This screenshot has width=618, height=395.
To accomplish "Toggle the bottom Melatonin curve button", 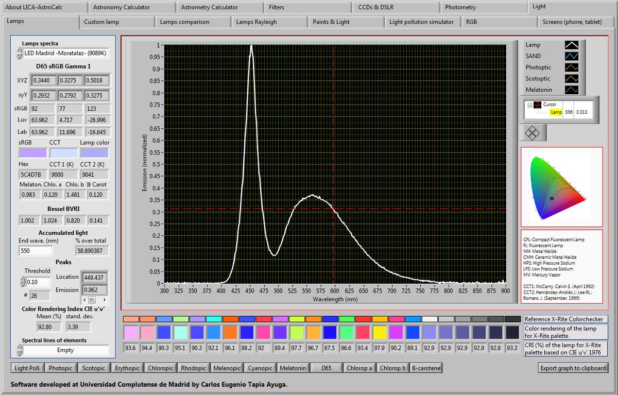I will (x=293, y=368).
